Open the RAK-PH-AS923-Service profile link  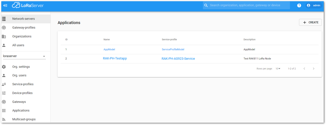point(178,59)
